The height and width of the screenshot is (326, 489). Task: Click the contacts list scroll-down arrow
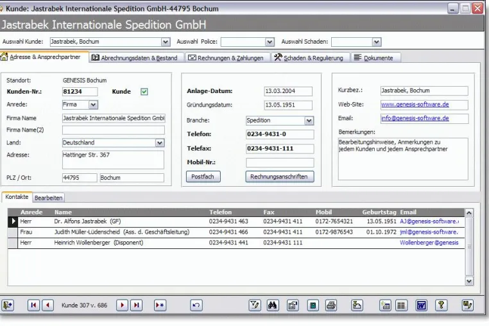click(469, 281)
